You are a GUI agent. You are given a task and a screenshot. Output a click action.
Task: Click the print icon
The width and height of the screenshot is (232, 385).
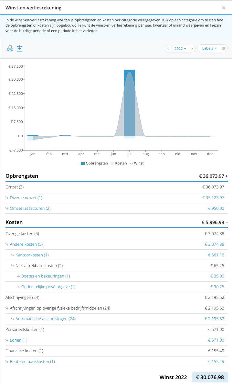point(10,48)
